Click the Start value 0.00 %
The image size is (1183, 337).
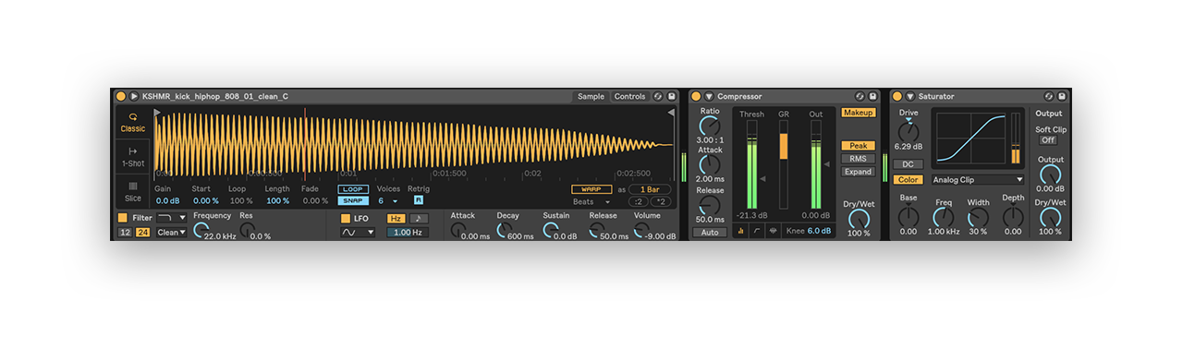[205, 200]
